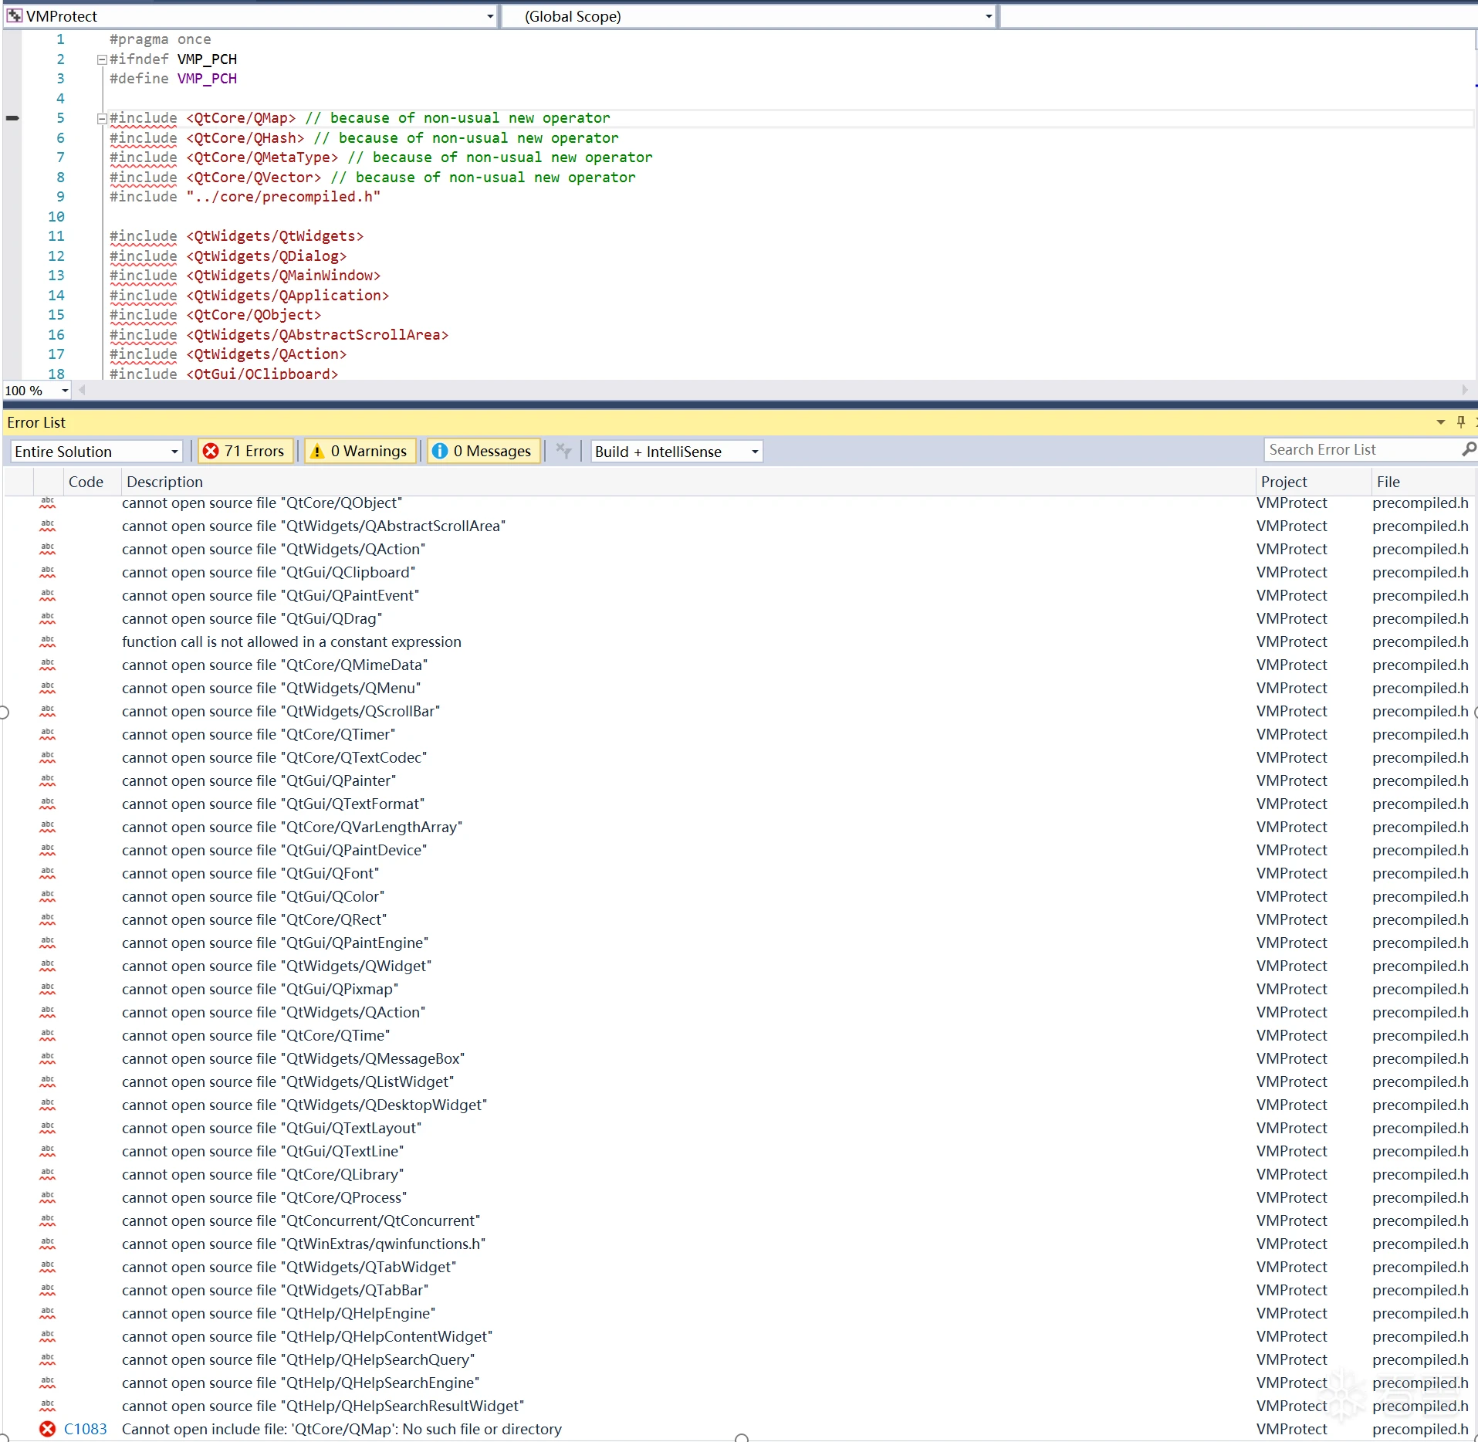
Task: Toggle the 0 Messages filter
Action: click(x=483, y=451)
